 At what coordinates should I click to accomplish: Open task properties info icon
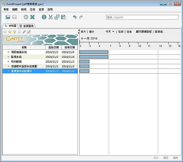[44, 17]
